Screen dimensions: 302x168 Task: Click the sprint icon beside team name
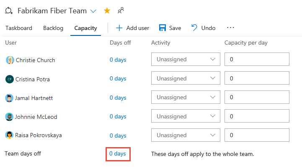(9, 11)
